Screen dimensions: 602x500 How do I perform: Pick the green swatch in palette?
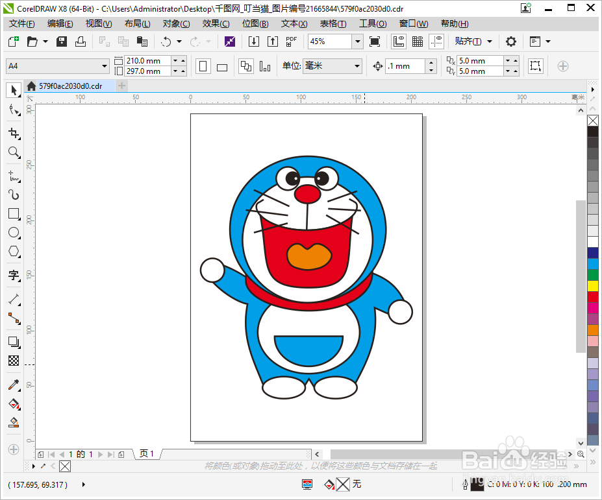click(593, 274)
